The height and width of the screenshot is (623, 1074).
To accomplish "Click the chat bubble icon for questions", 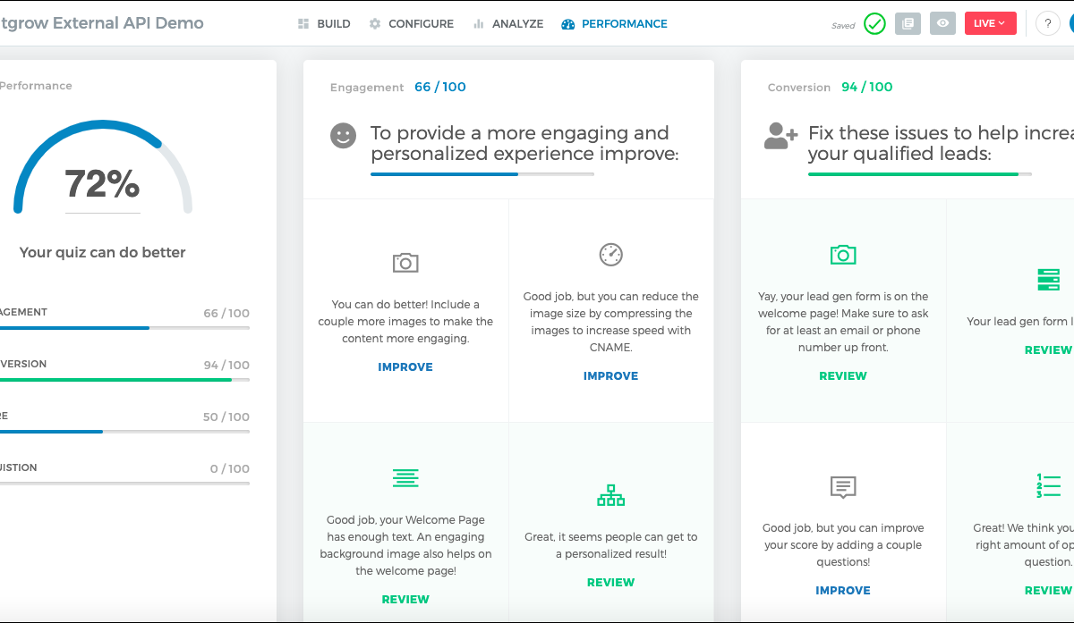I will click(x=843, y=487).
